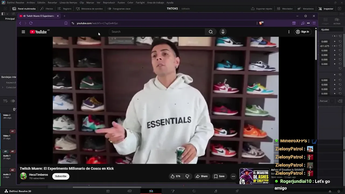The width and height of the screenshot is (345, 194).
Task: Click the -611.675 value field
Action: click(325, 46)
